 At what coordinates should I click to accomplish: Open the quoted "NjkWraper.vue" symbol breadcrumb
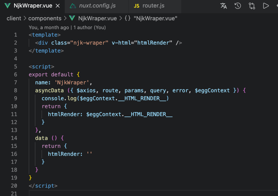tap(155, 19)
